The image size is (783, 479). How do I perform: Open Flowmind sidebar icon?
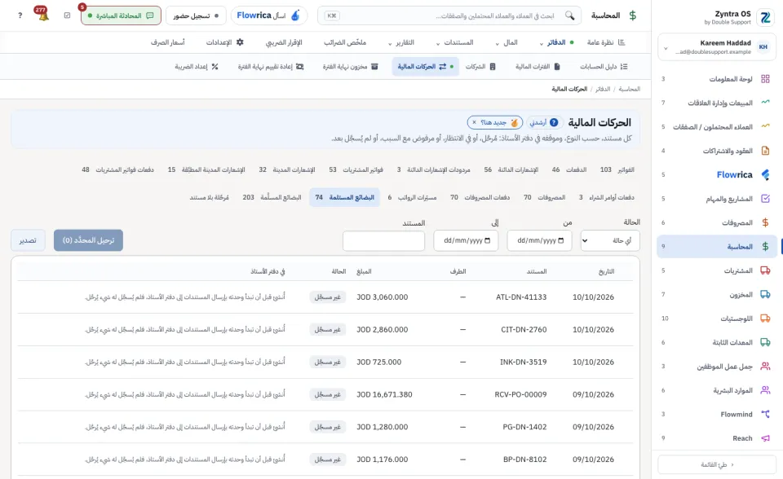pyautogui.click(x=765, y=414)
